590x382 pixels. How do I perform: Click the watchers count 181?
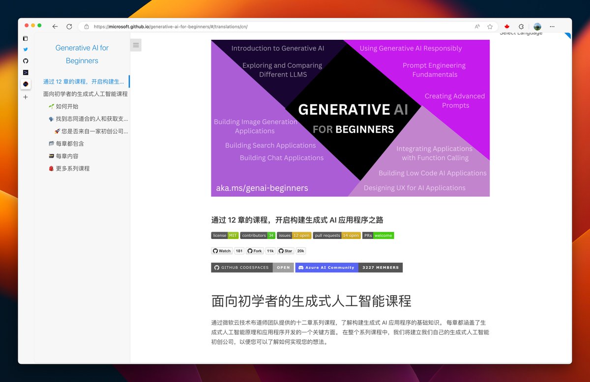pos(239,251)
